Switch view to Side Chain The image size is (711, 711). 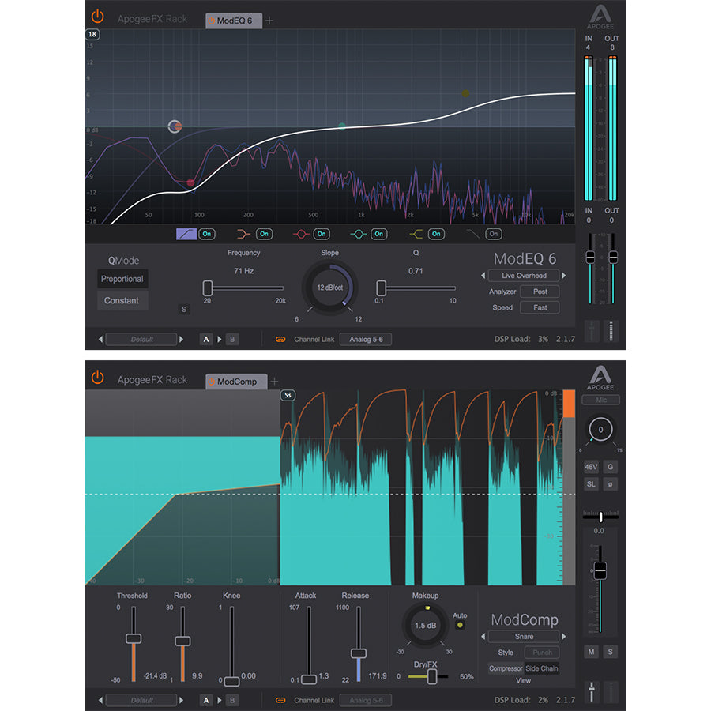(x=542, y=668)
